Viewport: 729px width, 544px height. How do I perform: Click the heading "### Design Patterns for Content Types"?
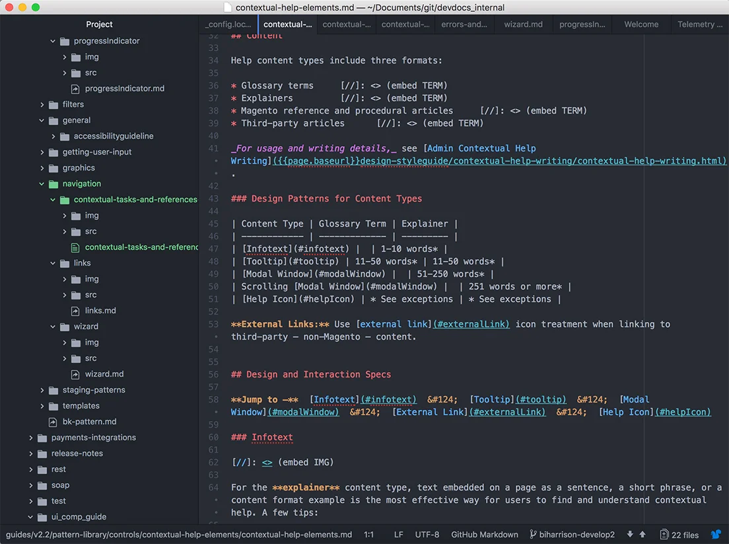[326, 199]
